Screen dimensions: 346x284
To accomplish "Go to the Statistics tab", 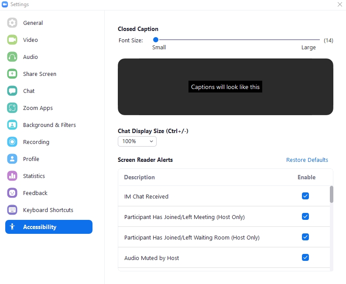I will click(x=34, y=176).
